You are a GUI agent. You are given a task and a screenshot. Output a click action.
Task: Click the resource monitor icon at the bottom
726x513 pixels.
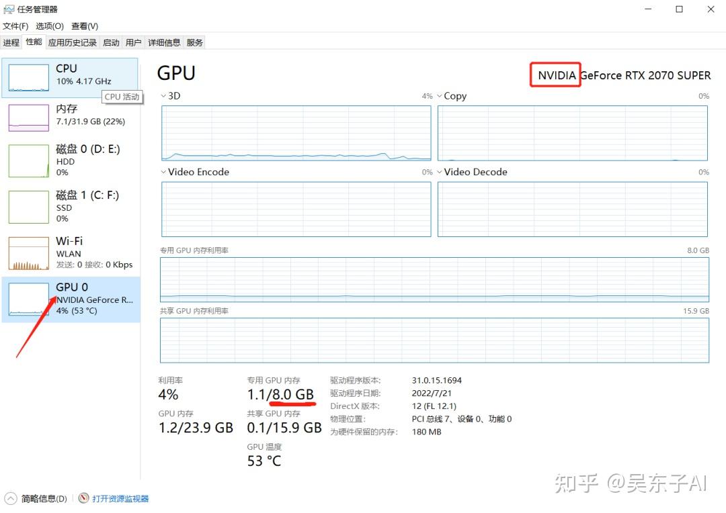(x=84, y=498)
